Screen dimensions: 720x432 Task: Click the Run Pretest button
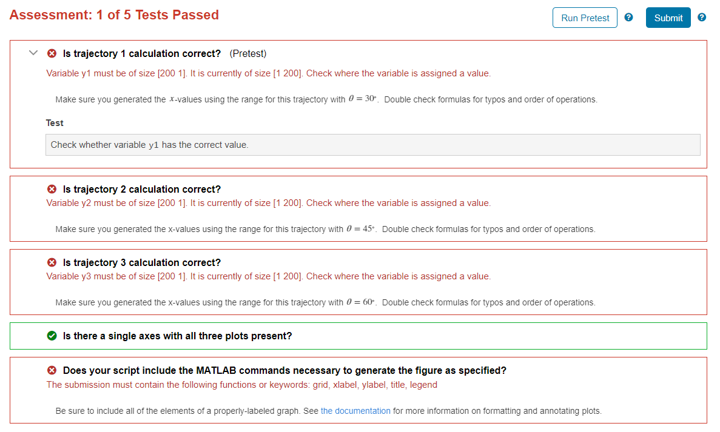click(x=585, y=18)
